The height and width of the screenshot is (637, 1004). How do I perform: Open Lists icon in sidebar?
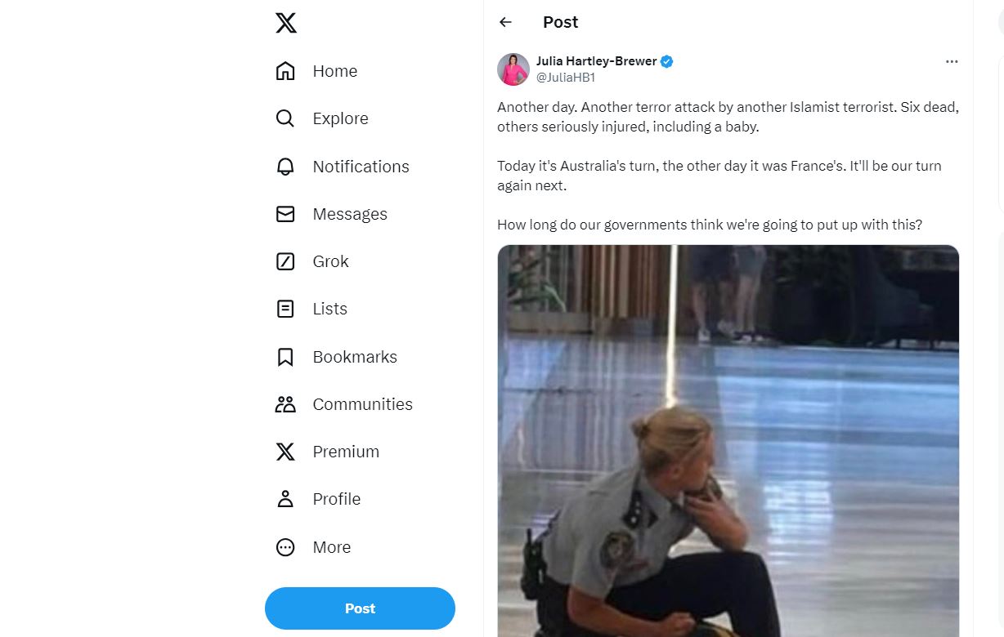click(x=285, y=309)
